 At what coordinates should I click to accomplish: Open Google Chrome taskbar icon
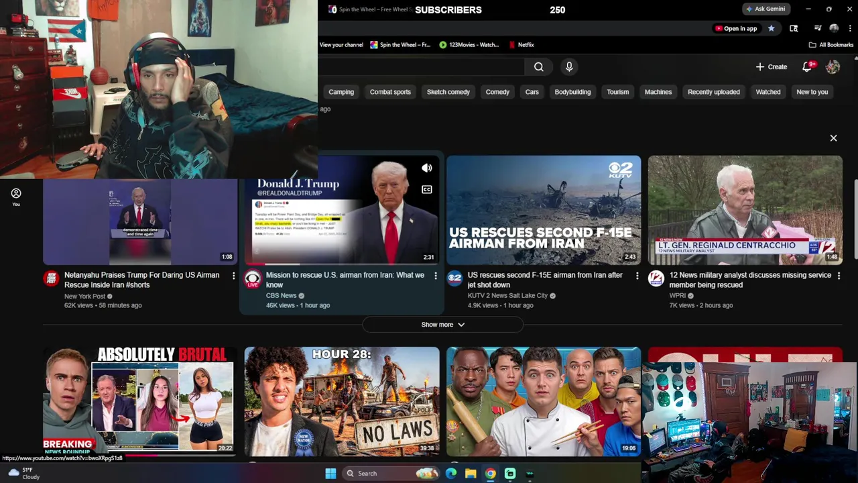coord(491,474)
